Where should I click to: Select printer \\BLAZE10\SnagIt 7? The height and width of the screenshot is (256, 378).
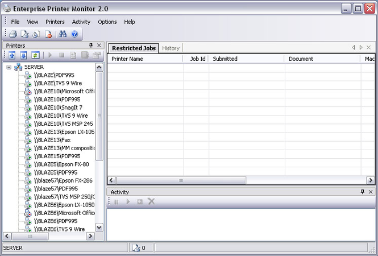click(x=58, y=108)
